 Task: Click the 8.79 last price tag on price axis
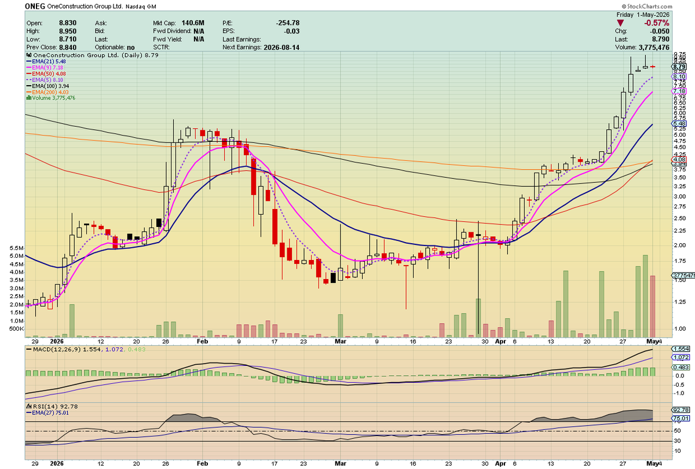679,67
